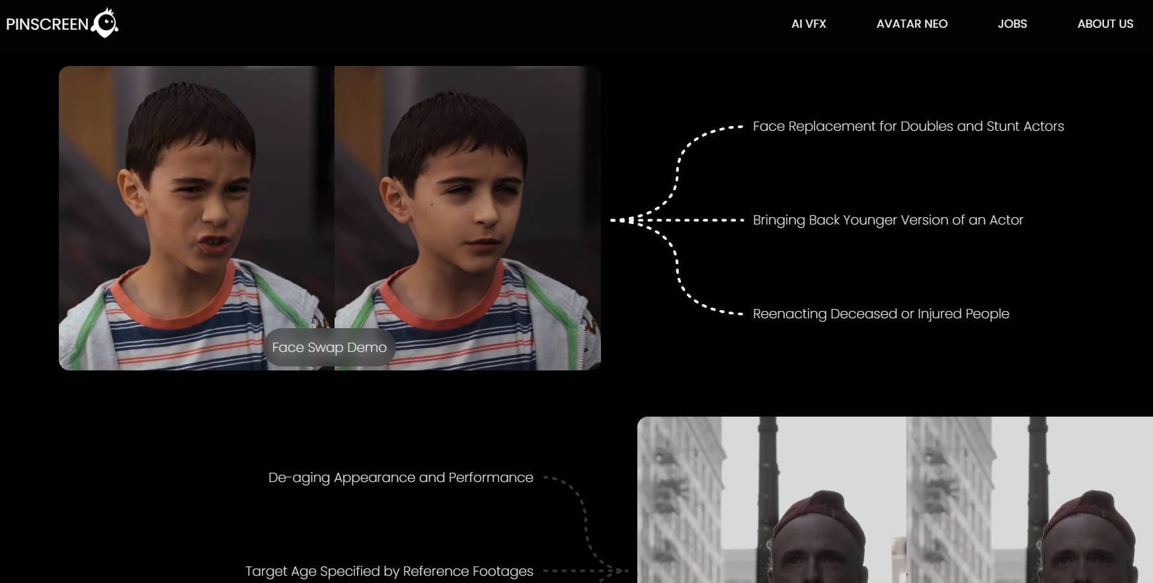Click the right de-aging man video
The height and width of the screenshot is (583, 1153).
[x=1029, y=500]
